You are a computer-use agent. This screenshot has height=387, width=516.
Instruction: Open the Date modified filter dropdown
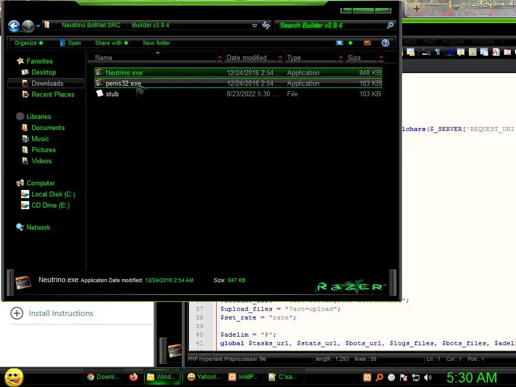[x=280, y=57]
